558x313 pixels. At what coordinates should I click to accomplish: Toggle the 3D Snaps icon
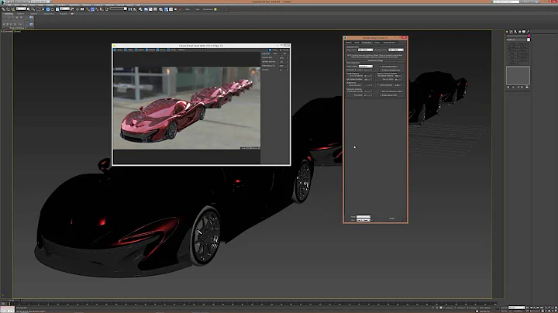click(x=88, y=9)
